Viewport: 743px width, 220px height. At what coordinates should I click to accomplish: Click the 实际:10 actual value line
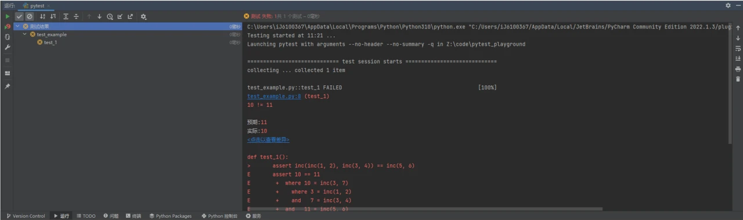point(257,131)
